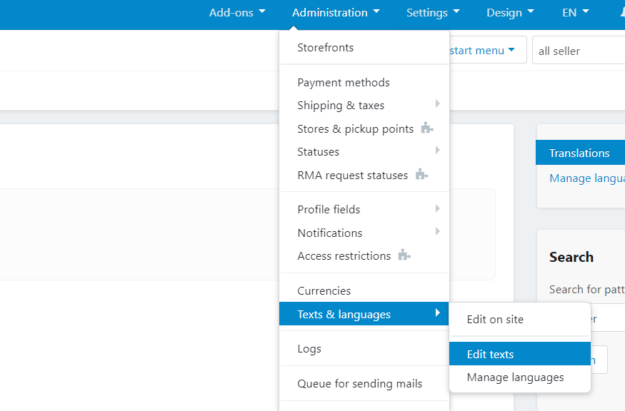This screenshot has height=411, width=625.
Task: Switch language using the EN dropdown
Action: 576,12
